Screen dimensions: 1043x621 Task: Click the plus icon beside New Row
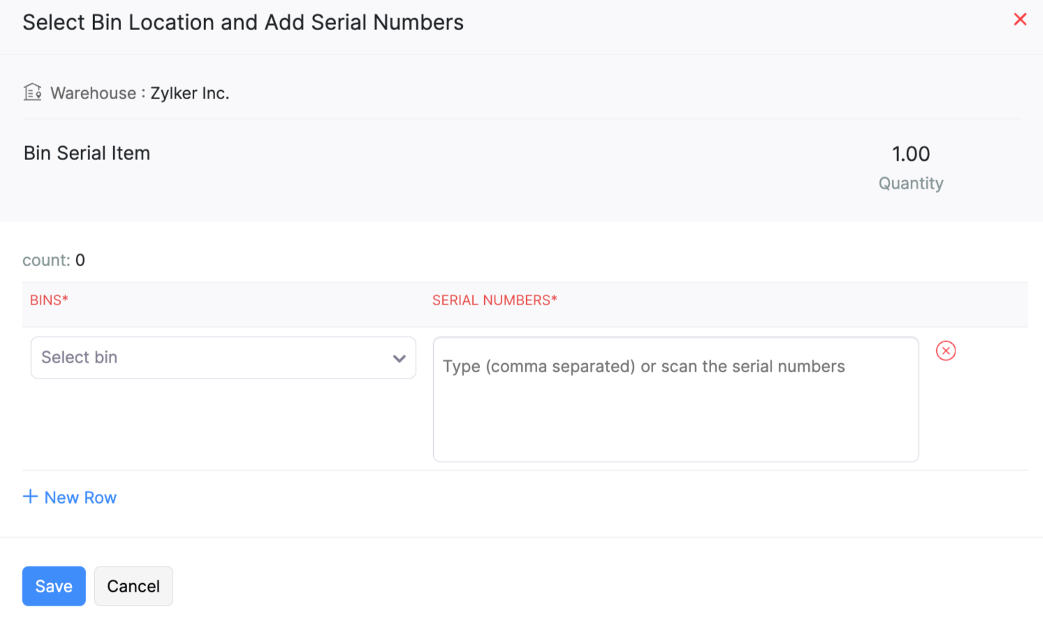[x=30, y=497]
